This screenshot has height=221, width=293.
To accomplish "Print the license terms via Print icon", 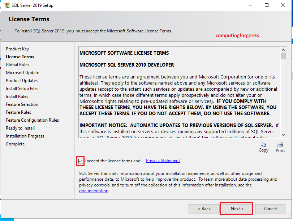I will coord(280,145).
